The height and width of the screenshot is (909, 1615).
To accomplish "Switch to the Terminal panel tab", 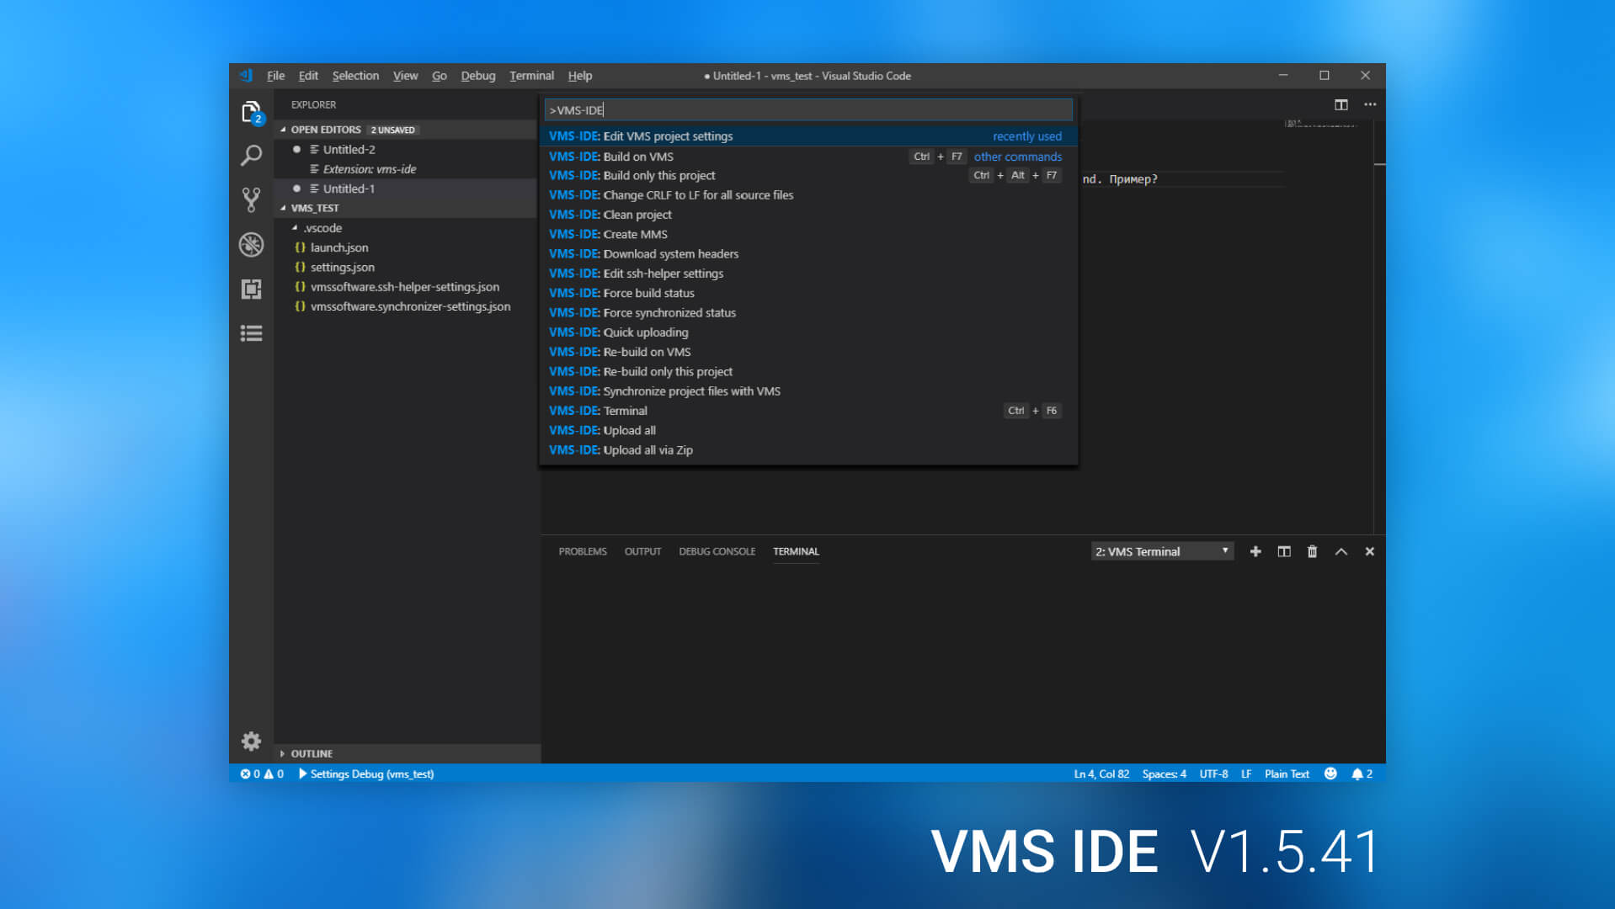I will click(796, 551).
